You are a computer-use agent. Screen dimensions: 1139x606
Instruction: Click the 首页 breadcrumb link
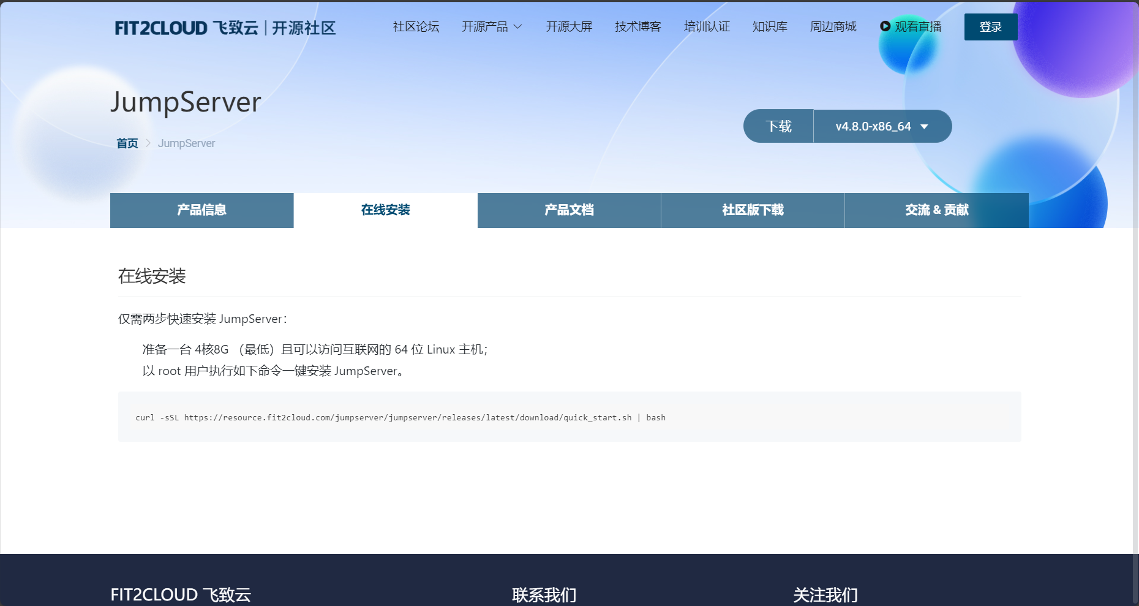127,143
